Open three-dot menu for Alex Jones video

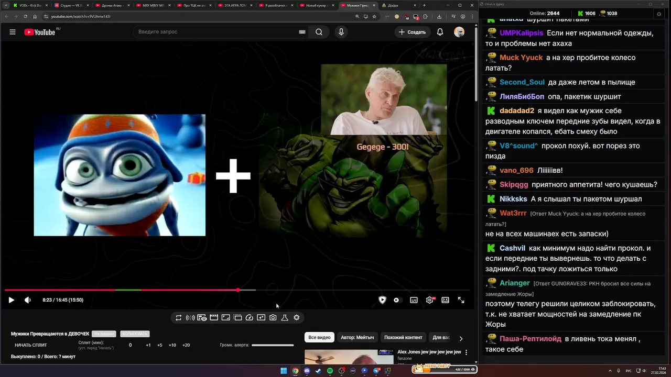pos(466,352)
